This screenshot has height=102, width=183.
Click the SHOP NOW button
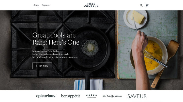tap(42, 66)
